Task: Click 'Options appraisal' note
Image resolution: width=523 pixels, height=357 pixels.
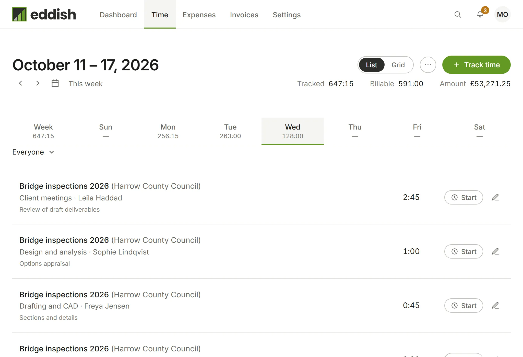Action: (x=45, y=264)
